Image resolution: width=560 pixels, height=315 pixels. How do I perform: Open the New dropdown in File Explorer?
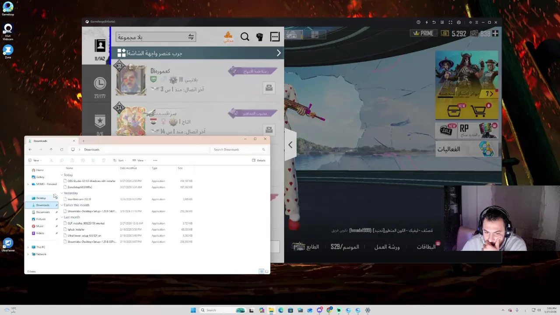[x=34, y=161]
